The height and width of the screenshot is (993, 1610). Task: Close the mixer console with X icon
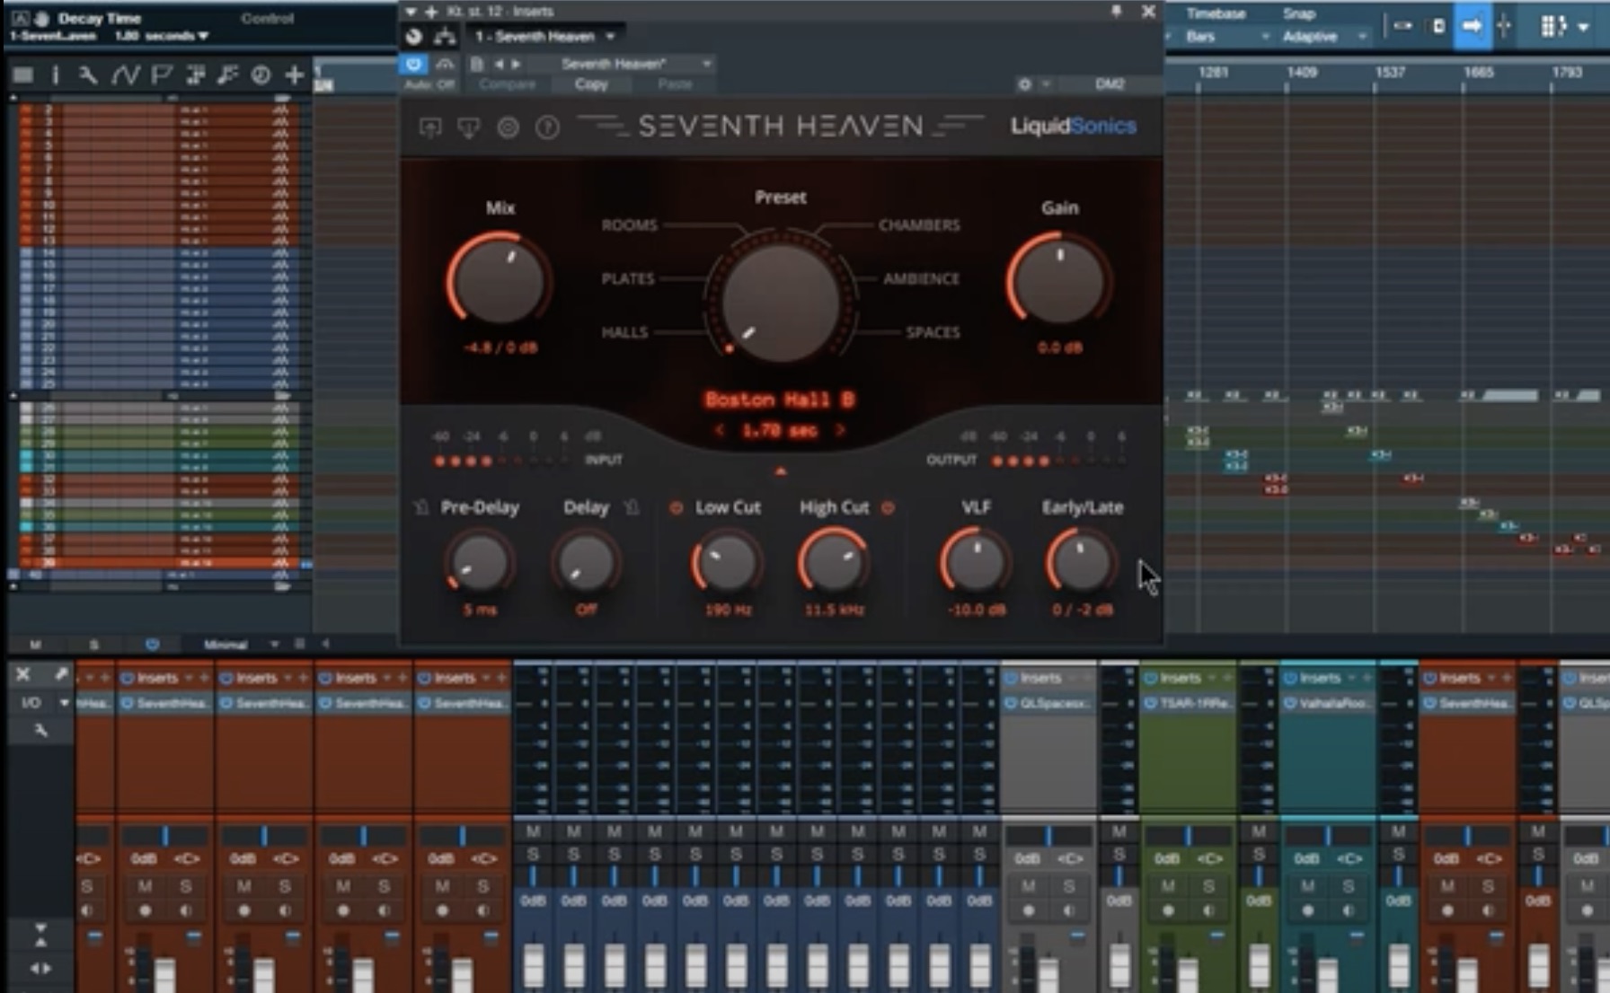pos(23,673)
